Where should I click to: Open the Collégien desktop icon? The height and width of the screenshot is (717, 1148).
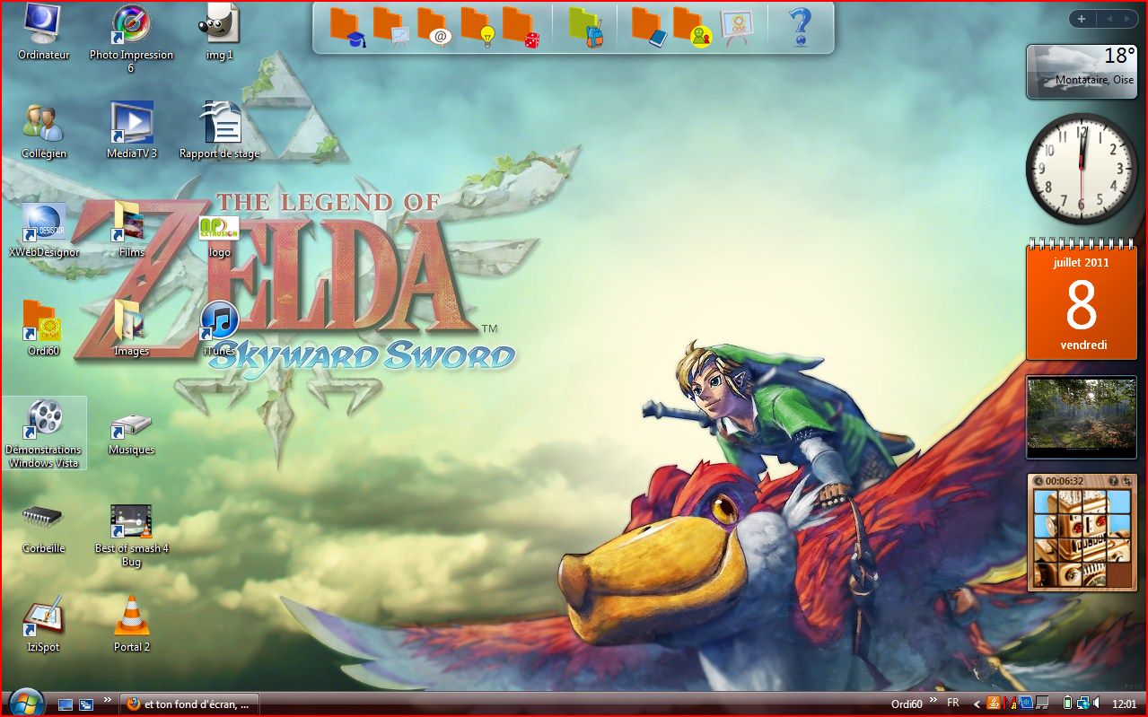pos(43,131)
